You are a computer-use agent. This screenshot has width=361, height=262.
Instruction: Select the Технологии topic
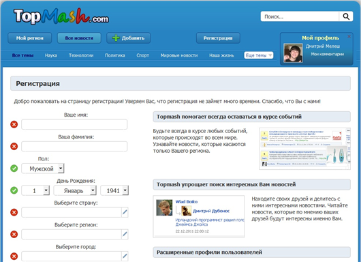(x=81, y=55)
